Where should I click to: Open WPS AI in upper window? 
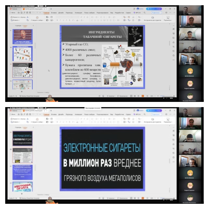137,13
